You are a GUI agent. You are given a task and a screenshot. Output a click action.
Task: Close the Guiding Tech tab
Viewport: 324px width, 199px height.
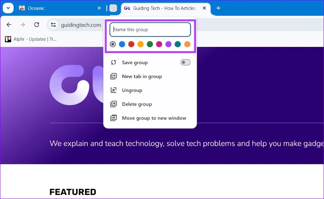[x=205, y=8]
